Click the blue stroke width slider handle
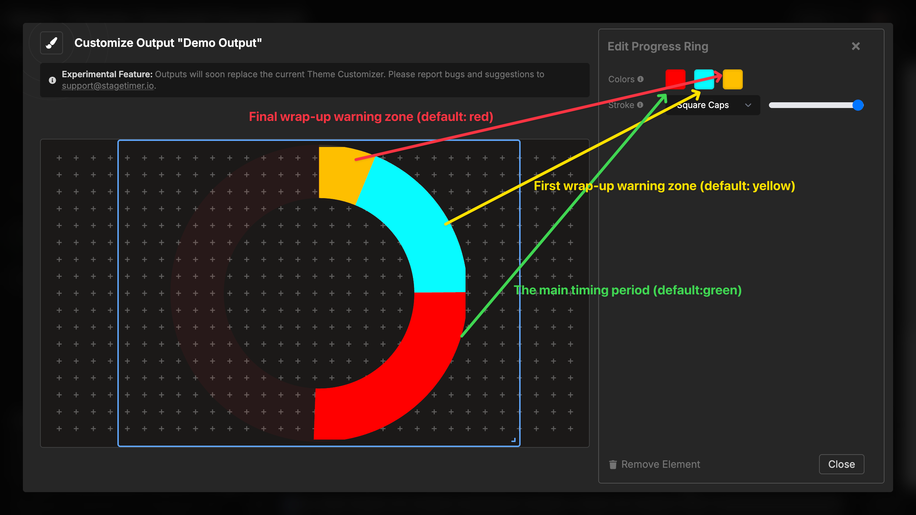The height and width of the screenshot is (515, 916). (x=858, y=105)
